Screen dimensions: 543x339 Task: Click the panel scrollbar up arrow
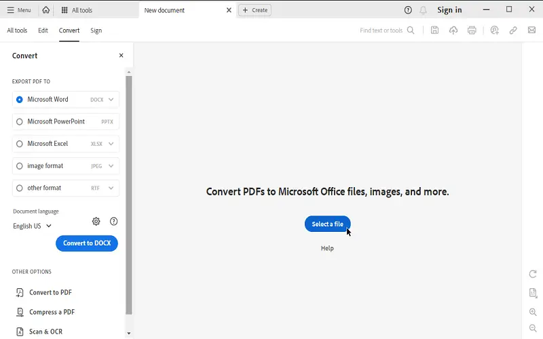point(129,73)
